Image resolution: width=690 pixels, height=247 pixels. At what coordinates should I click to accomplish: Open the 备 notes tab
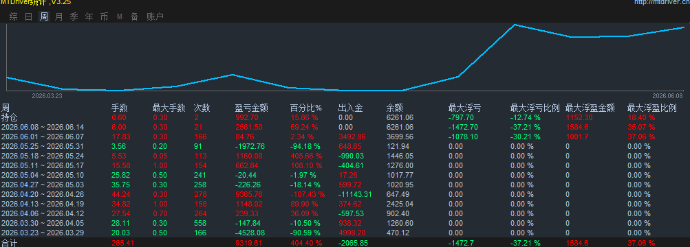135,17
